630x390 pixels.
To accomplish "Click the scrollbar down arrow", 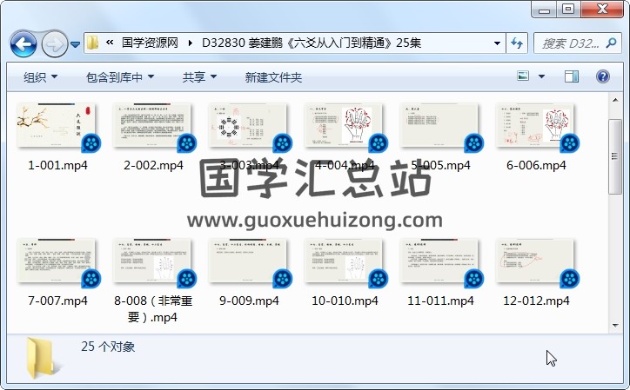I will (615, 326).
